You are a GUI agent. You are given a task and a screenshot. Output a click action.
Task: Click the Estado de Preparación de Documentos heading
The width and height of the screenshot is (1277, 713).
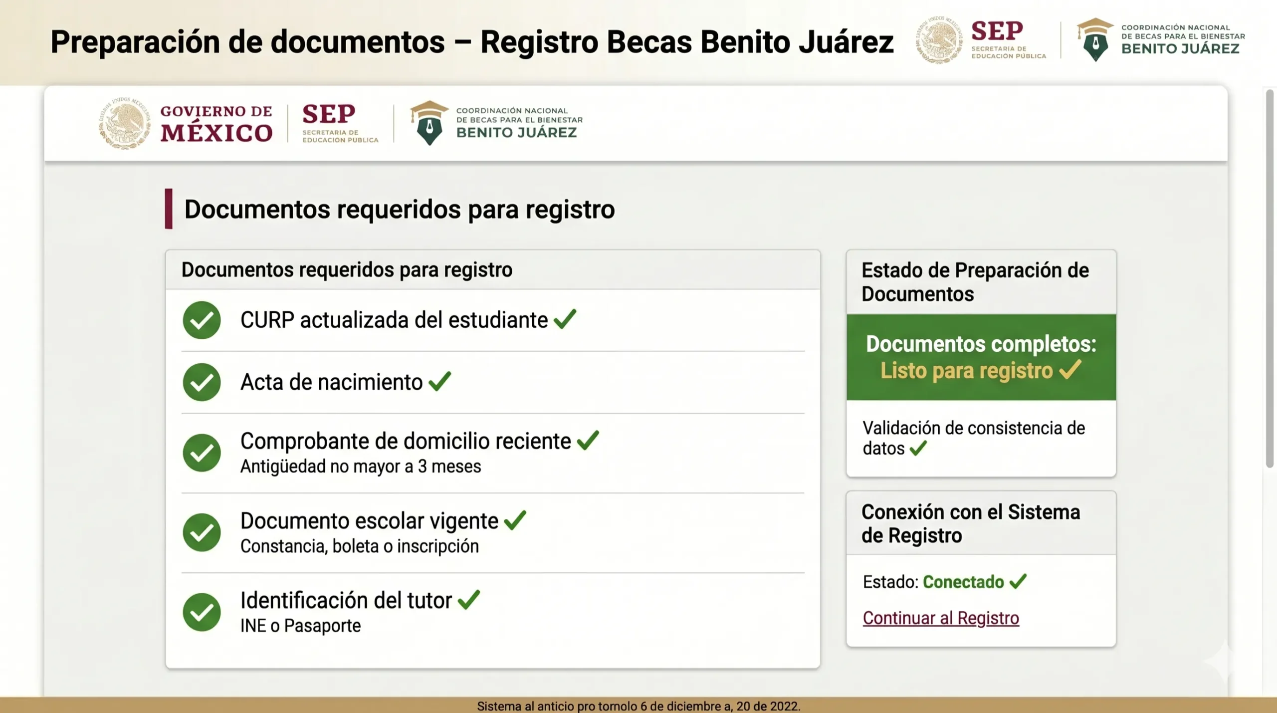point(975,282)
